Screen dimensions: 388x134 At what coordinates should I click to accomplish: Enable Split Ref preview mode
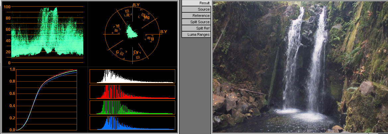click(196, 28)
